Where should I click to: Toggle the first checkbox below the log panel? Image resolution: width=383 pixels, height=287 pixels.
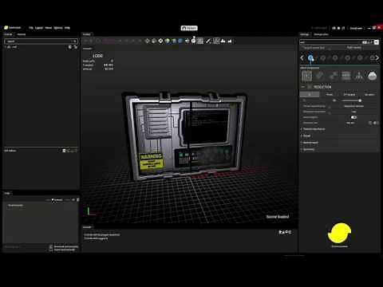(x=51, y=246)
